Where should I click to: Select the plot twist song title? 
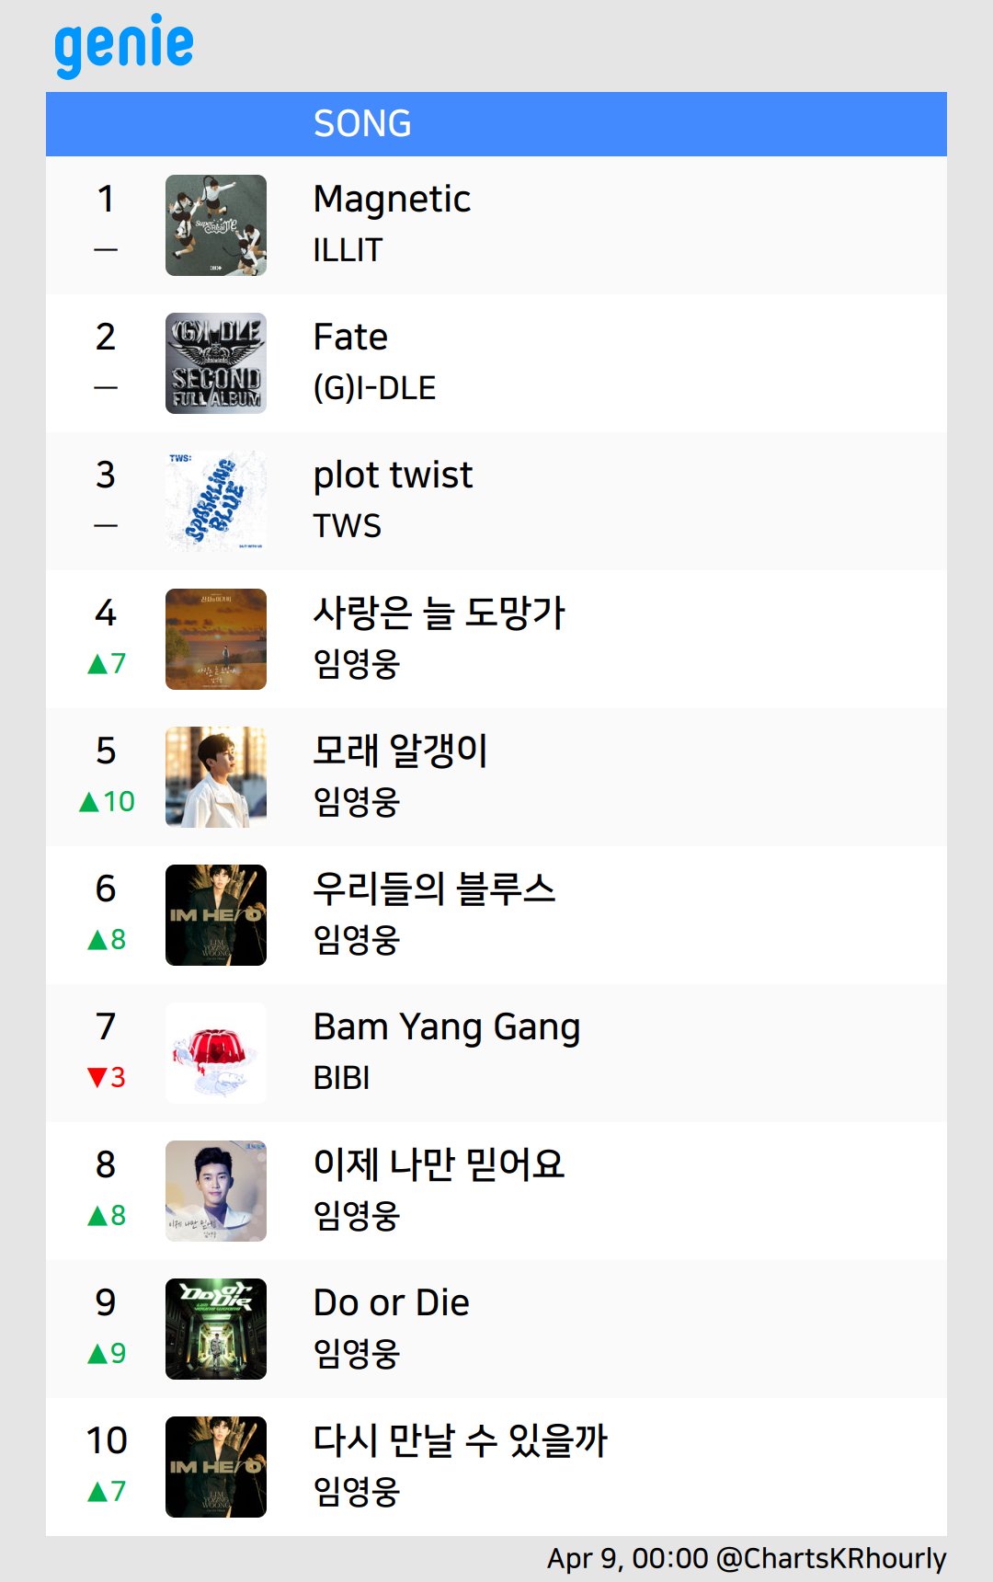pos(393,476)
